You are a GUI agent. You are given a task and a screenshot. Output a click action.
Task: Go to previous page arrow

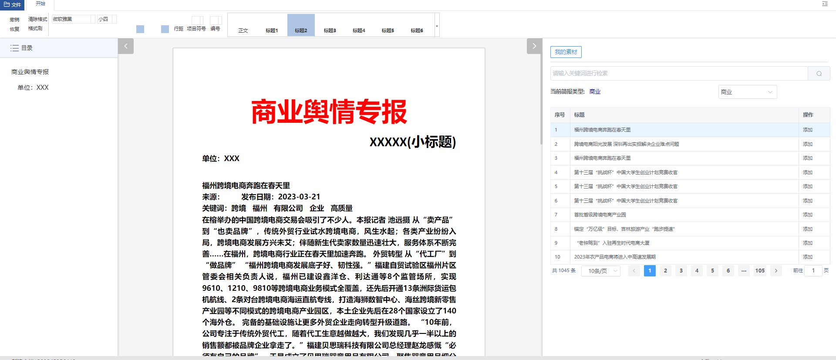[x=634, y=271]
